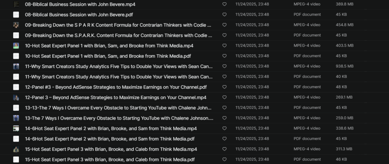The image size is (389, 164).
Task: Click video thumbnail of 09-Breaking Down S P A R K mp4
Action: pyautogui.click(x=16, y=25)
